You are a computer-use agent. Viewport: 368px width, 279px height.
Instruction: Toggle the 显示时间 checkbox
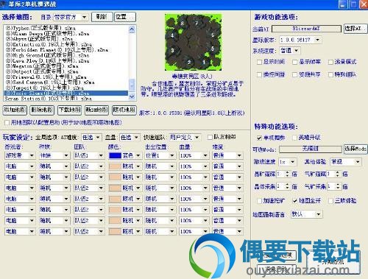259,62
